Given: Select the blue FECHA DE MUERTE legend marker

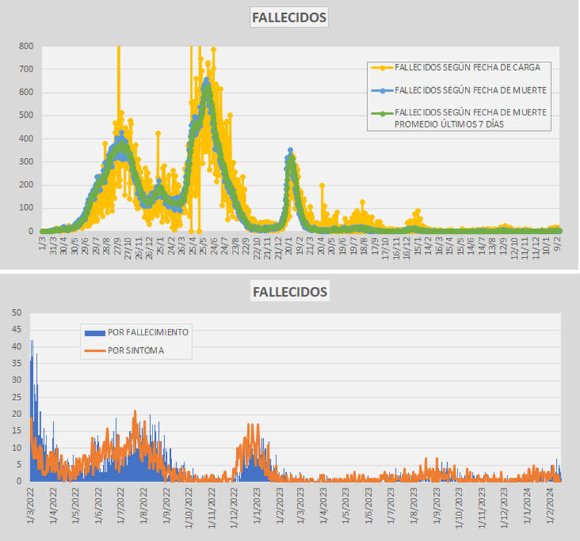Looking at the screenshot, I should [382, 90].
